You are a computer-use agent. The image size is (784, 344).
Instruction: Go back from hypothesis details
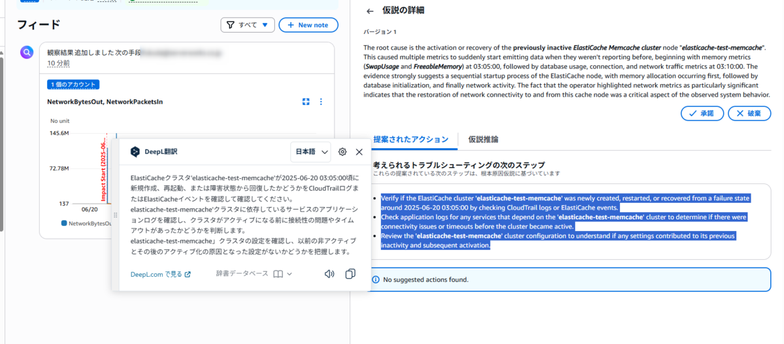tap(370, 11)
